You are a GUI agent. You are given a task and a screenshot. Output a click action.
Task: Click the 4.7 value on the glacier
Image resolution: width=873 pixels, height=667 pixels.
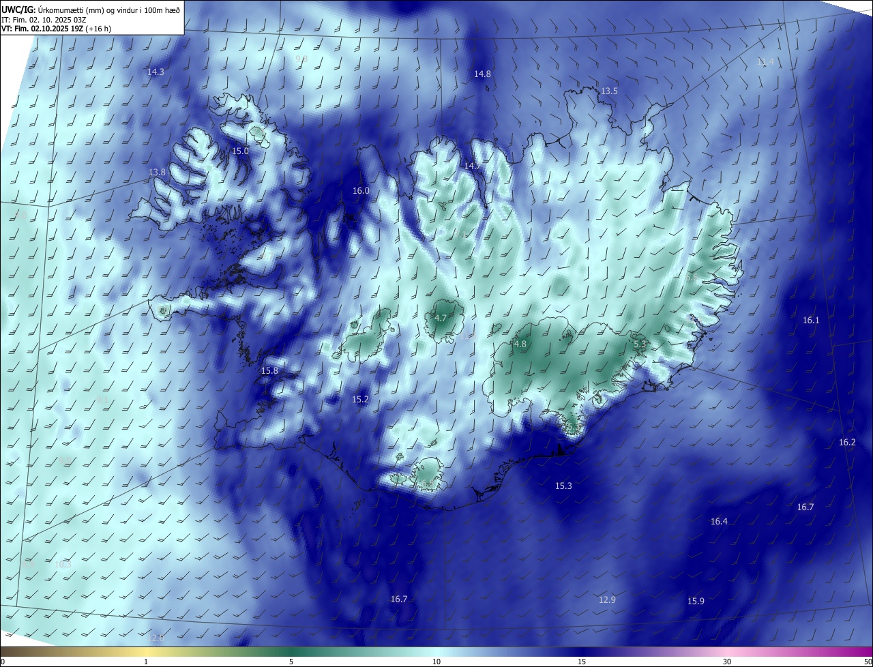coord(441,318)
